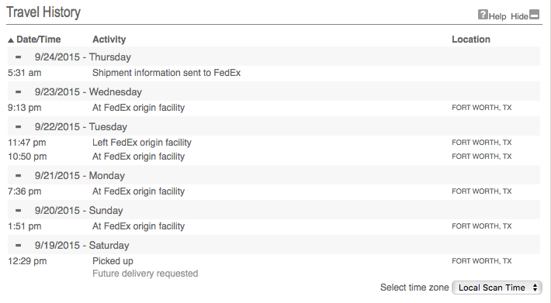The image size is (551, 303).
Task: Open the Local Scan Time dropdown
Action: pos(497,288)
